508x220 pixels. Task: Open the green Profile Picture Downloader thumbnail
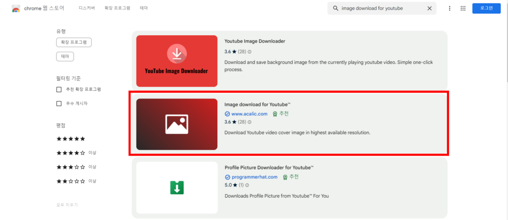point(177,188)
